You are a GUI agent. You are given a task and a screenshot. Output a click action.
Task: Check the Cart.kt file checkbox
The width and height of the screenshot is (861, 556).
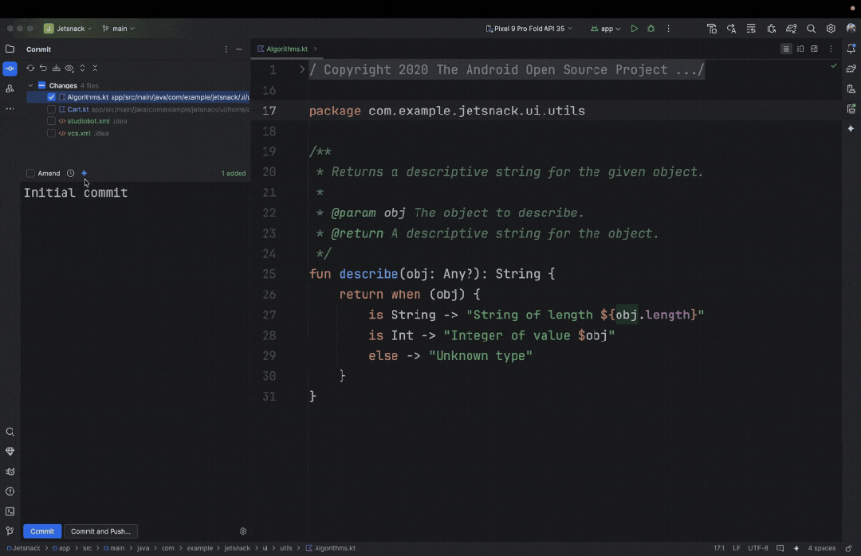click(52, 109)
